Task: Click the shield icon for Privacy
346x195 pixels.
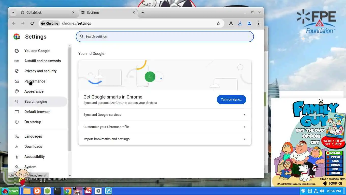Action: coord(17,71)
